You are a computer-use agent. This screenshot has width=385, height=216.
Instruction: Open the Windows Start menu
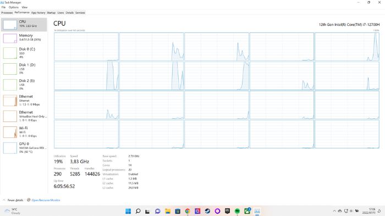pos(128,211)
